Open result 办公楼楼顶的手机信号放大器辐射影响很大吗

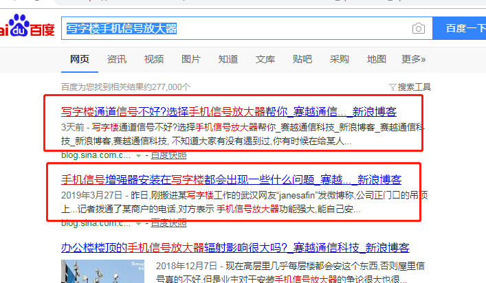(x=235, y=247)
